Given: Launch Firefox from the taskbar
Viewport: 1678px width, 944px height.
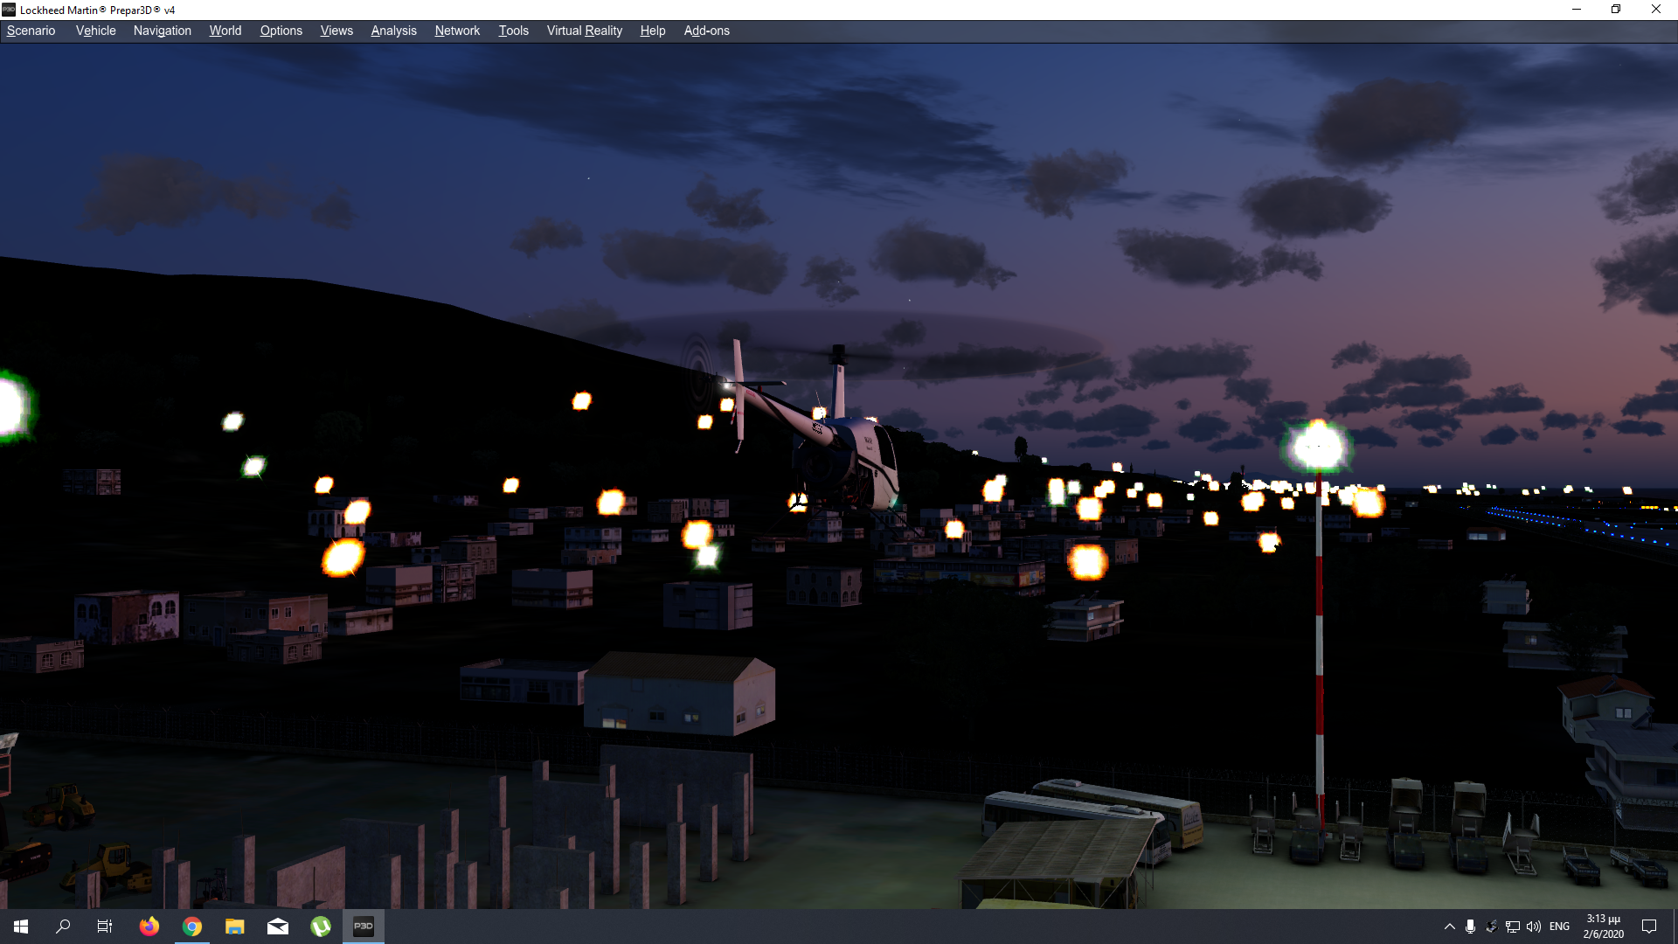Looking at the screenshot, I should click(x=149, y=927).
